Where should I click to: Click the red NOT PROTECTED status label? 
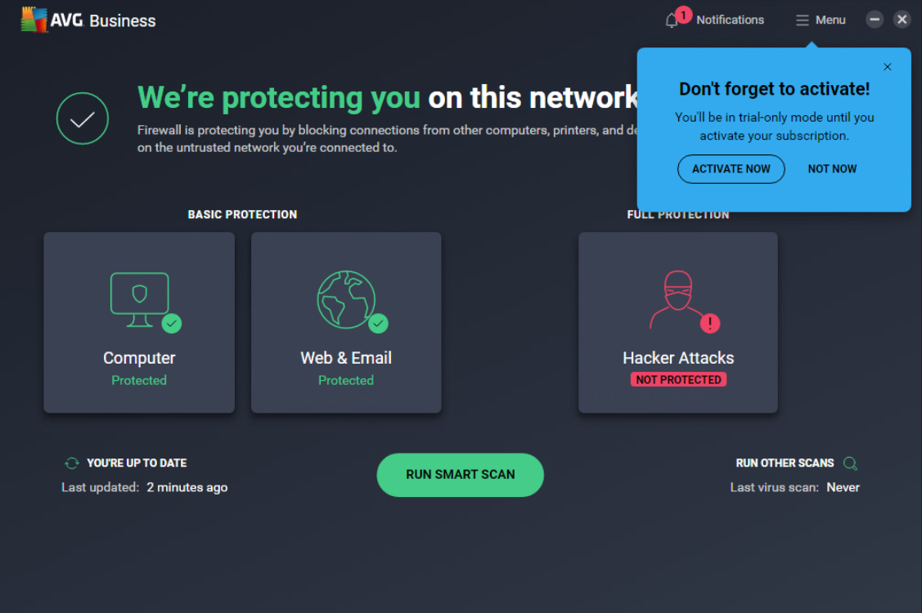tap(678, 378)
